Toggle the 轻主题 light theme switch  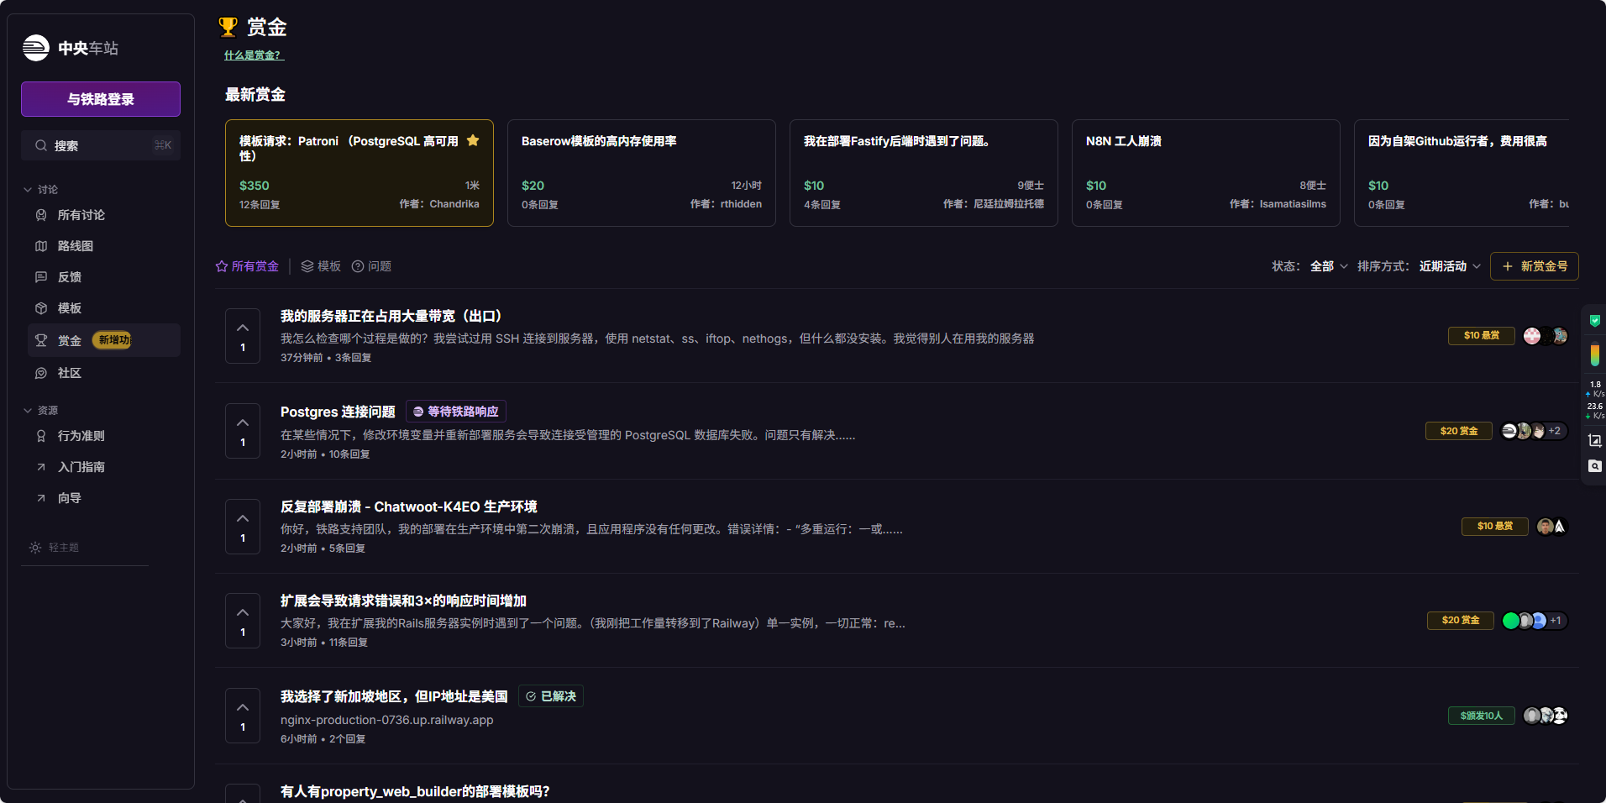point(55,548)
